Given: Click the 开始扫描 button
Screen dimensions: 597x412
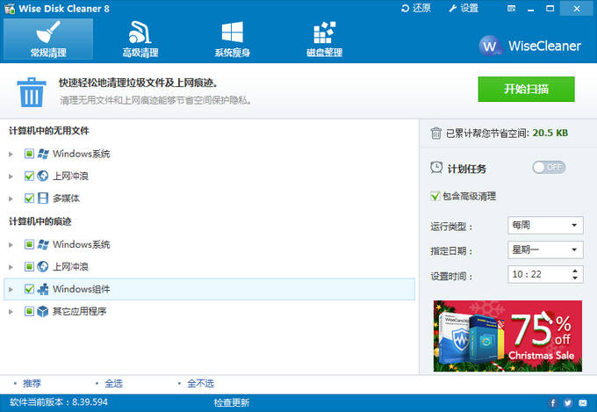Looking at the screenshot, I should point(526,90).
